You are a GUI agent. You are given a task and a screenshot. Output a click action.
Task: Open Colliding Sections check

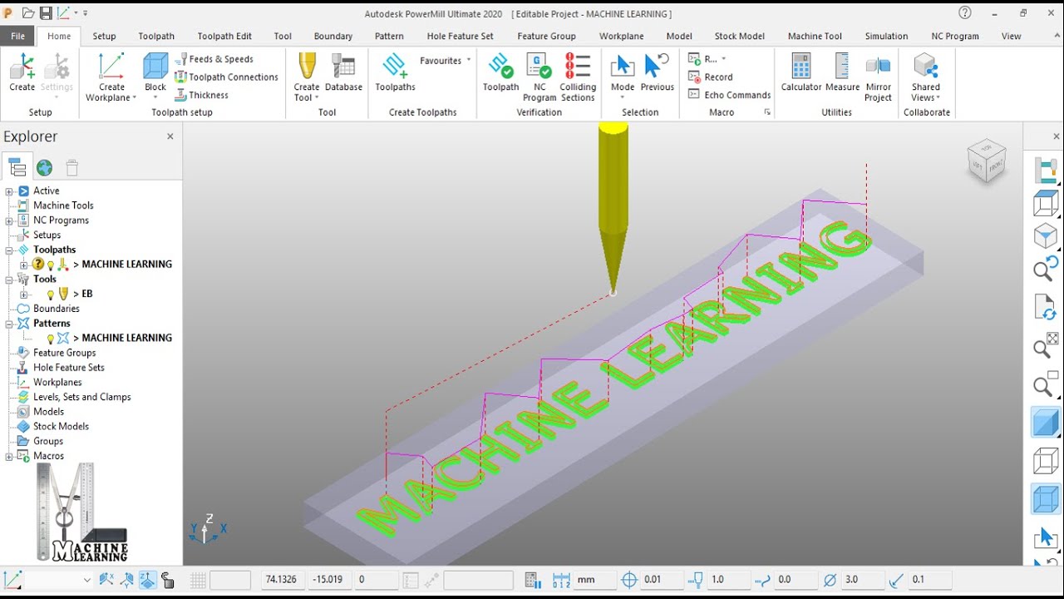(x=578, y=77)
